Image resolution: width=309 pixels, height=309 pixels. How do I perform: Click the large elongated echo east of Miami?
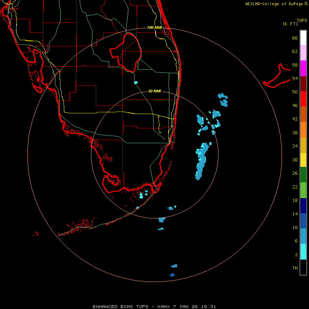pos(202,161)
